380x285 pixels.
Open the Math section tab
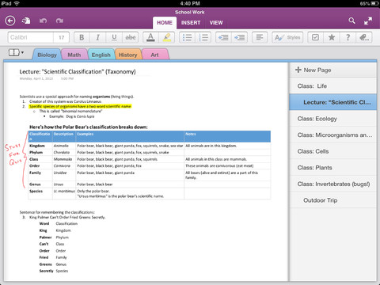tap(74, 55)
